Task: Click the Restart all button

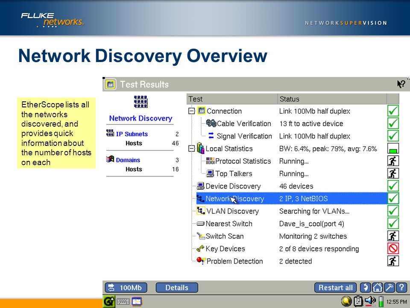Action: pos(336,287)
